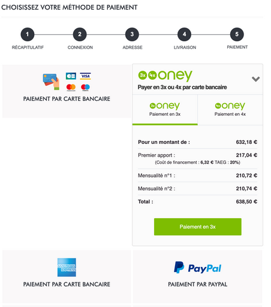Collapse the Oney payment panel chevron
The height and width of the screenshot is (307, 271).
coord(255,79)
